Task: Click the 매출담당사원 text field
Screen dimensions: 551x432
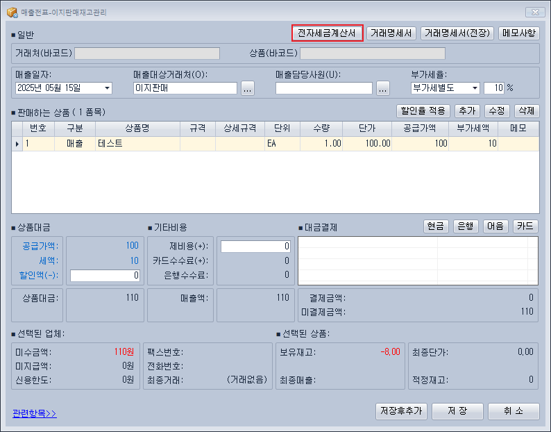Action: (323, 88)
